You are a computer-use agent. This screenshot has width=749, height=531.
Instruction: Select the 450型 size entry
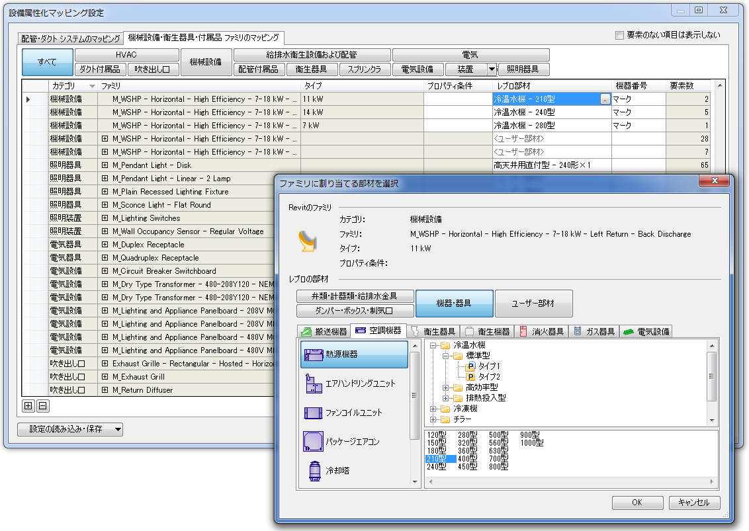[468, 467]
